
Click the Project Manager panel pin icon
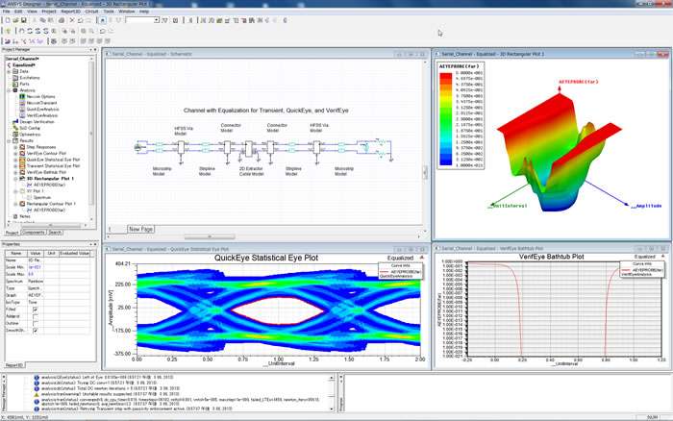(x=90, y=50)
